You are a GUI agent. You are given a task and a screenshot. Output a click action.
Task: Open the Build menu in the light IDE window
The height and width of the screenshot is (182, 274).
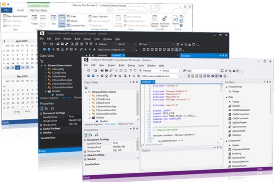tap(122, 65)
